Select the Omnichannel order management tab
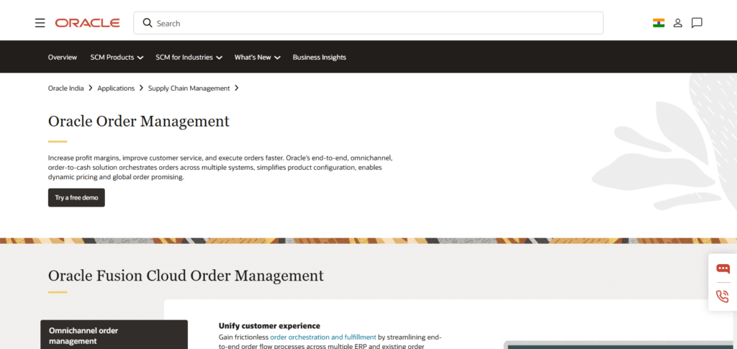The width and height of the screenshot is (737, 349). 114,335
